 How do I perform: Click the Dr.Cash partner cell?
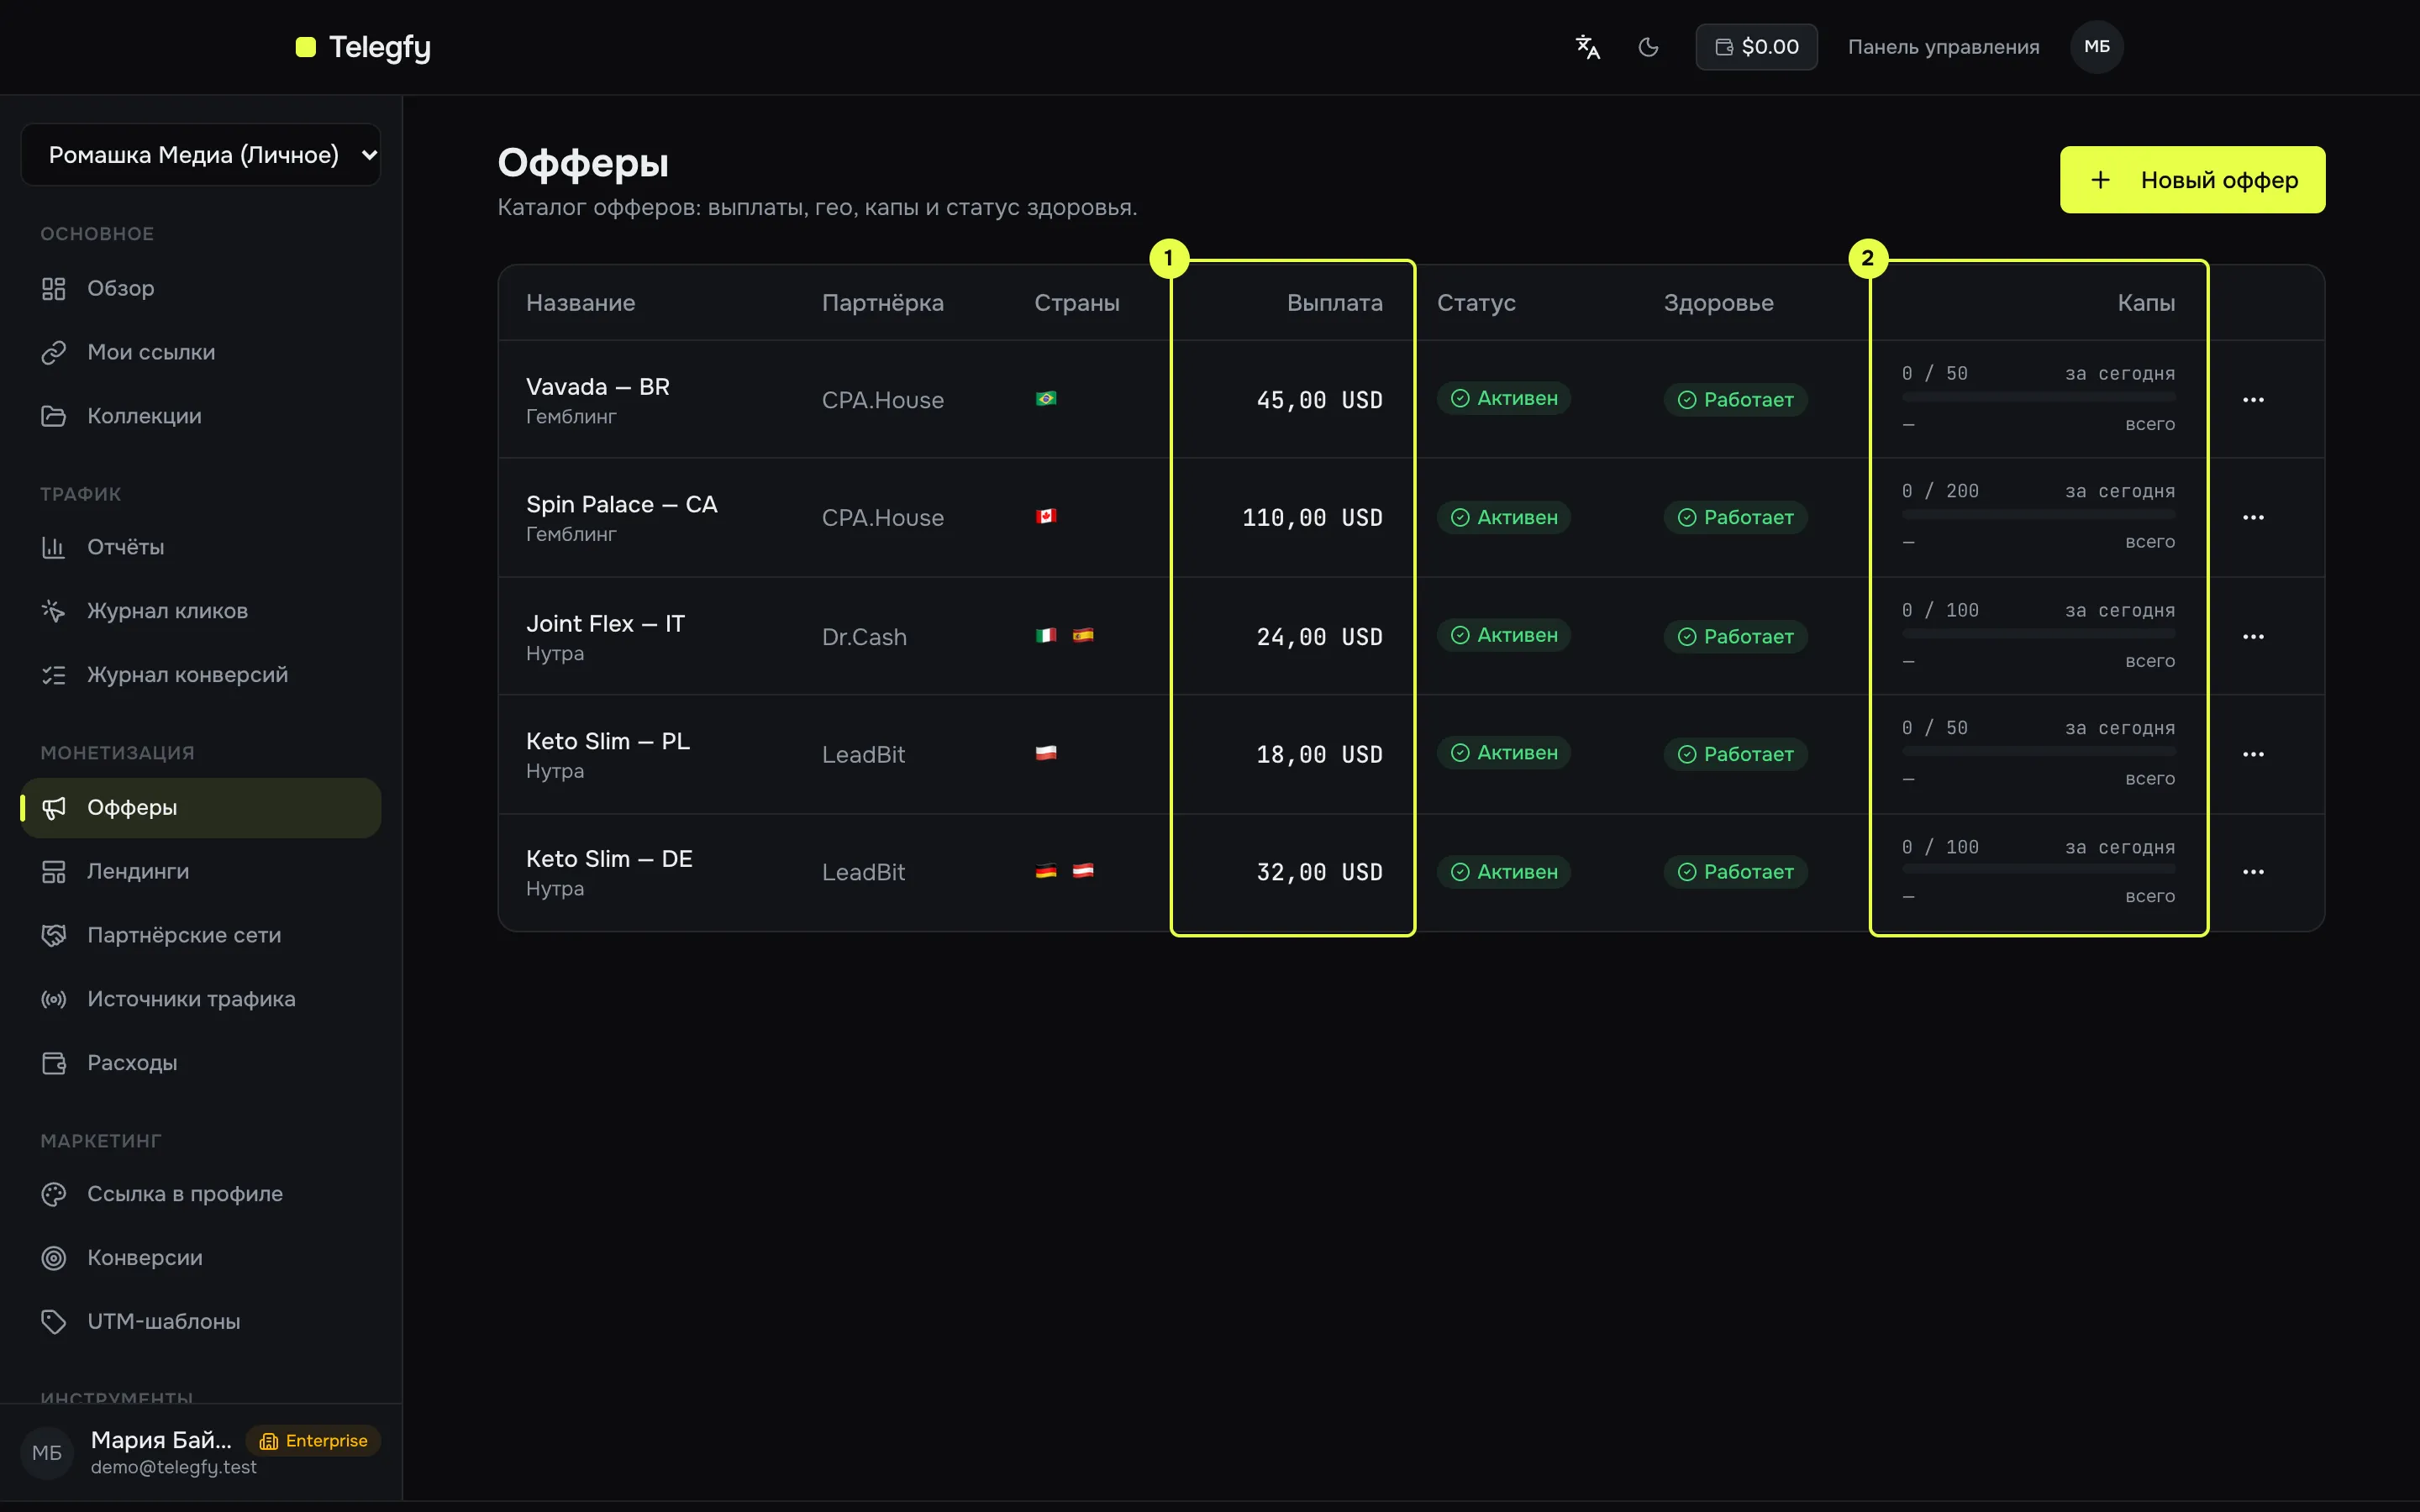(x=864, y=637)
